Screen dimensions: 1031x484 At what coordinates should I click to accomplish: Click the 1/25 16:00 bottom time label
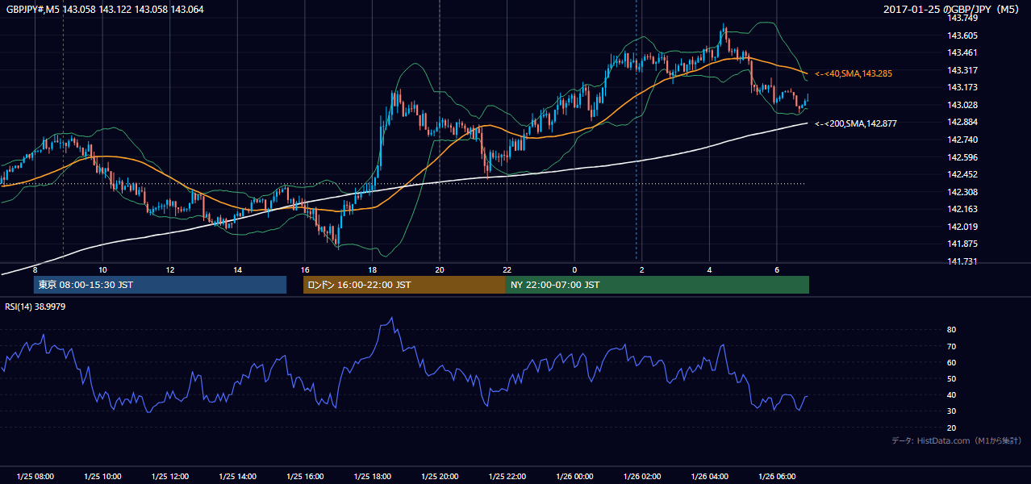click(x=304, y=477)
